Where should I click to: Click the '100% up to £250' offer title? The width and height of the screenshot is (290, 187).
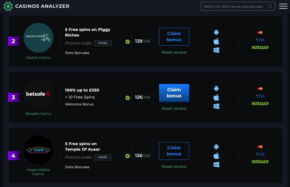coord(82,90)
